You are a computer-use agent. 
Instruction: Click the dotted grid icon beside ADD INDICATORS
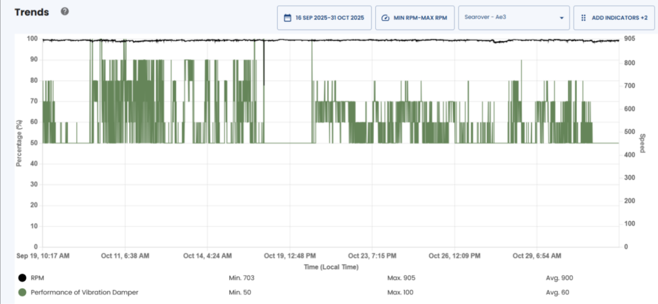583,18
